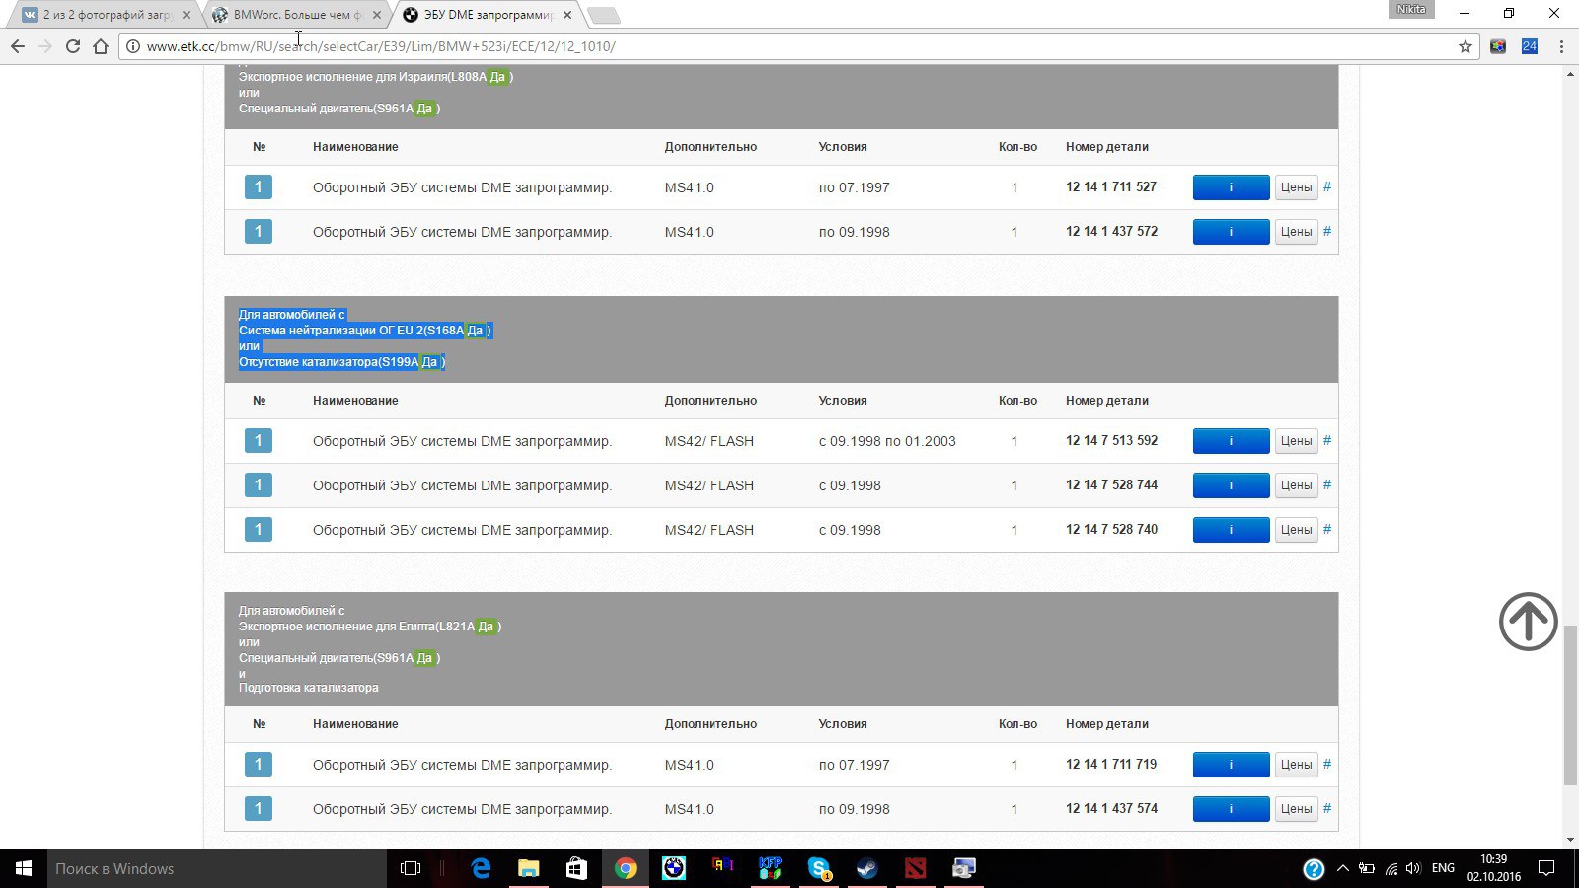
Task: Open the BMW app on the taskbar
Action: pos(674,868)
